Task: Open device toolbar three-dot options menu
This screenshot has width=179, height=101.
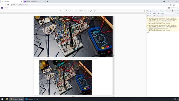Action: tap(144, 11)
